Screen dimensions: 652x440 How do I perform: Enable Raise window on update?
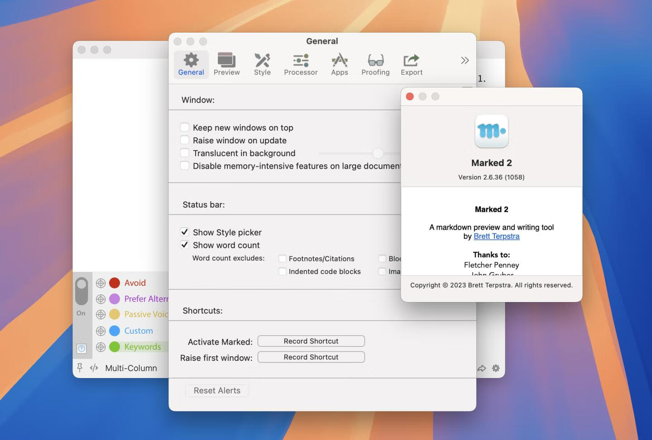click(x=185, y=140)
